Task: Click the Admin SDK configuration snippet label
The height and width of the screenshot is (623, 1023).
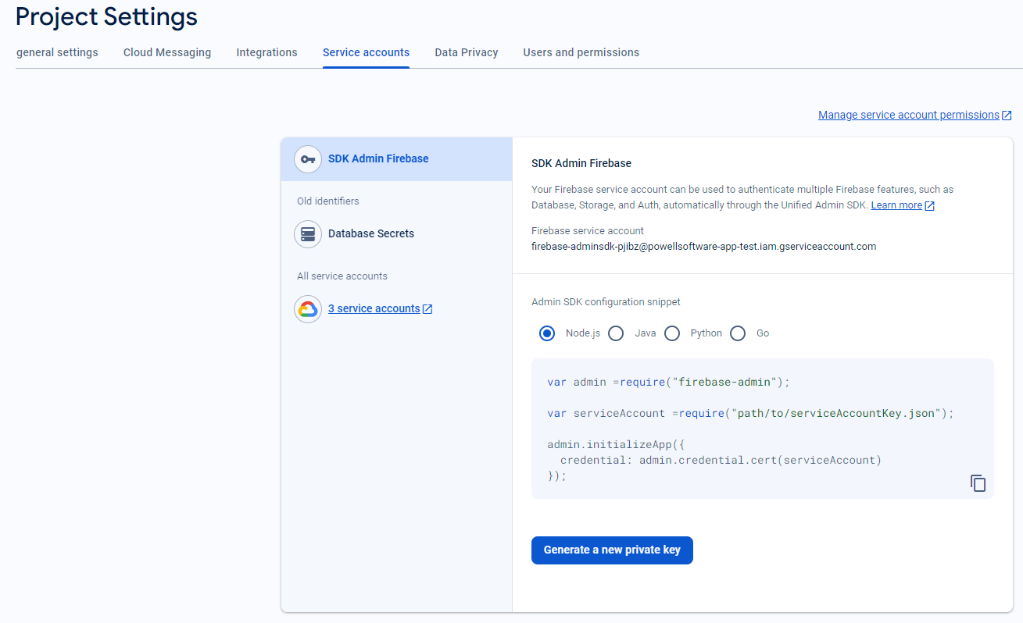Action: [606, 302]
